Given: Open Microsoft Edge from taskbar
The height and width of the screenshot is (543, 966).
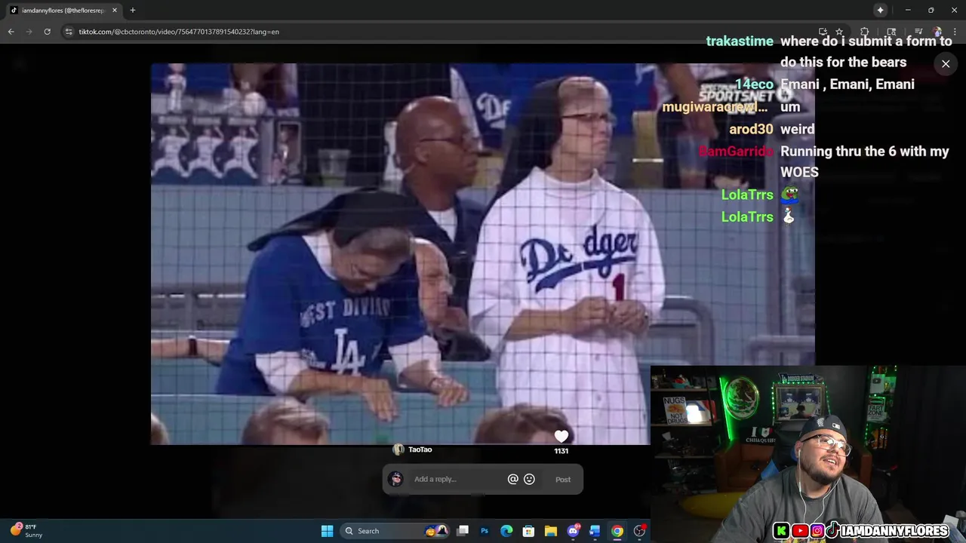Looking at the screenshot, I should click(x=506, y=531).
